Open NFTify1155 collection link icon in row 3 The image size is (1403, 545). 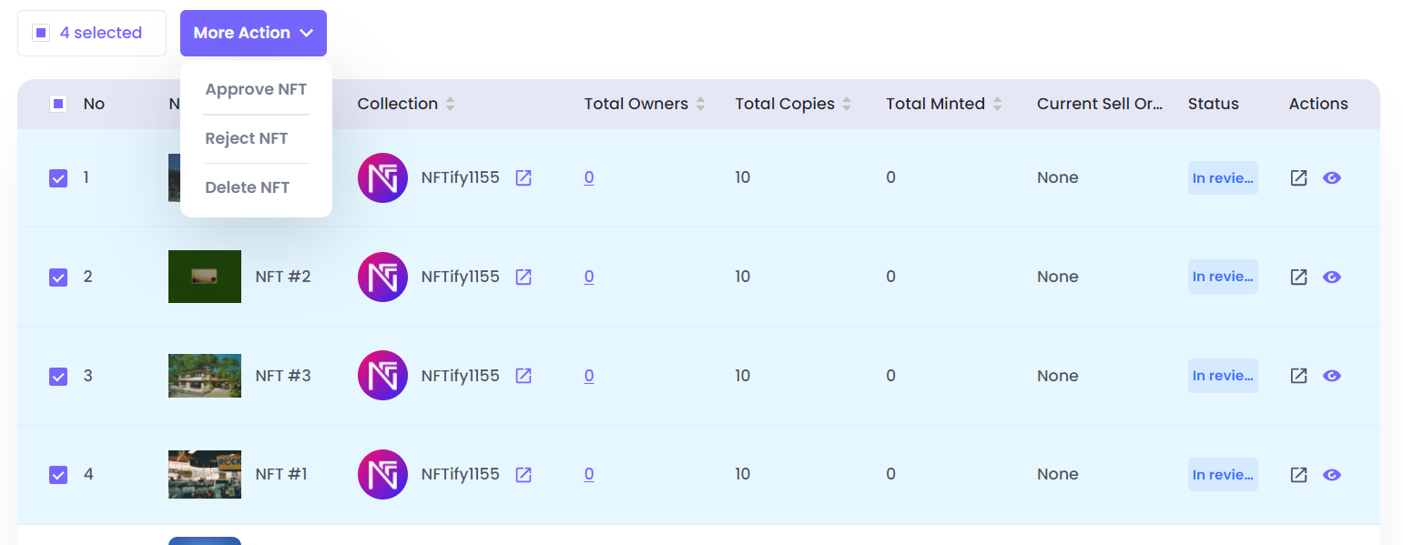(x=524, y=376)
